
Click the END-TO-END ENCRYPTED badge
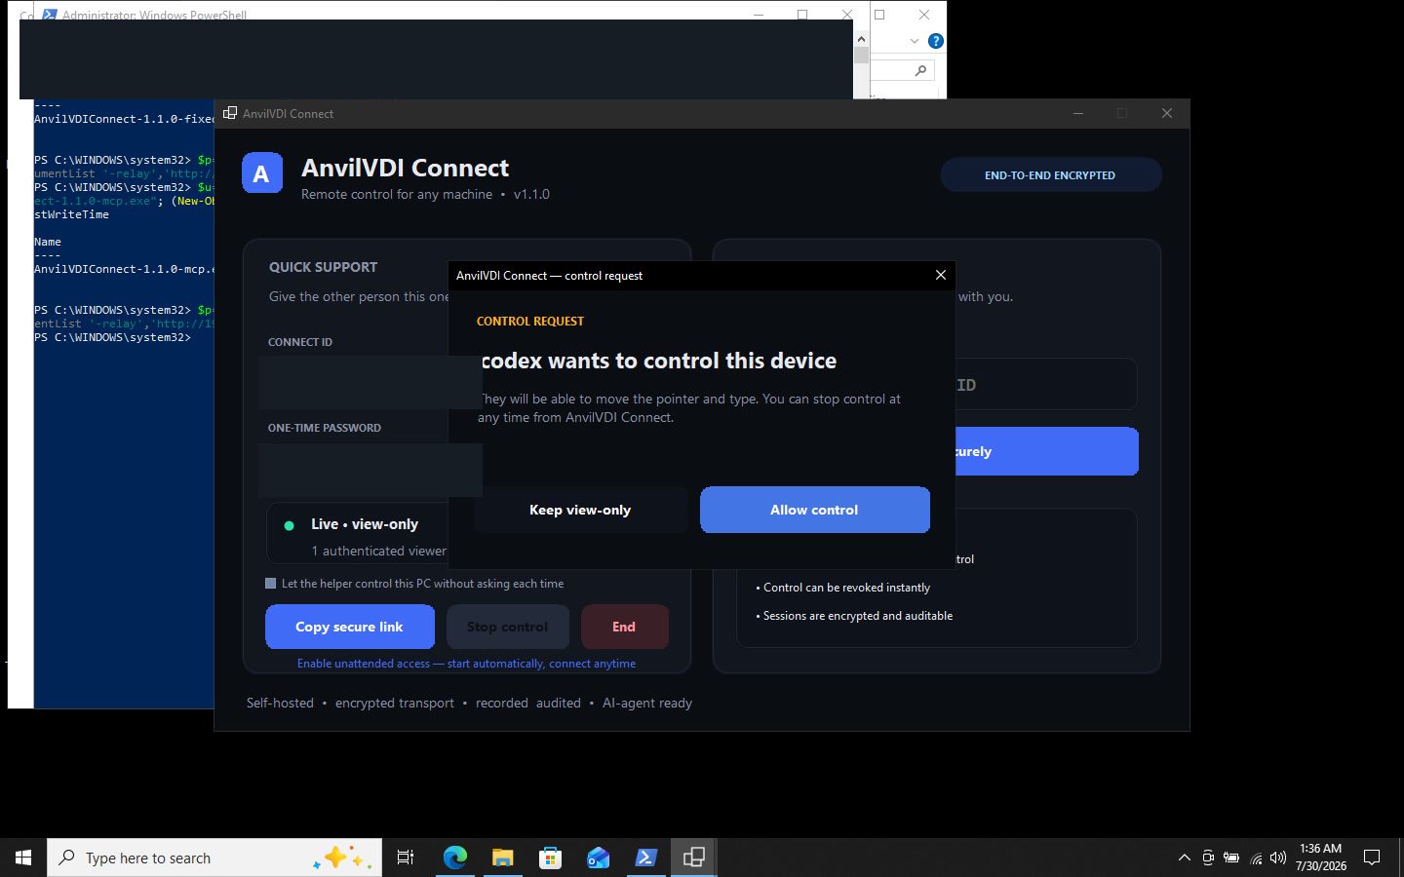[1050, 175]
